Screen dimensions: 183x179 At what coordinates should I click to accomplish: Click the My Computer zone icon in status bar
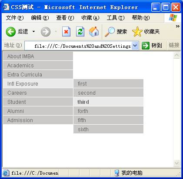point(117,173)
